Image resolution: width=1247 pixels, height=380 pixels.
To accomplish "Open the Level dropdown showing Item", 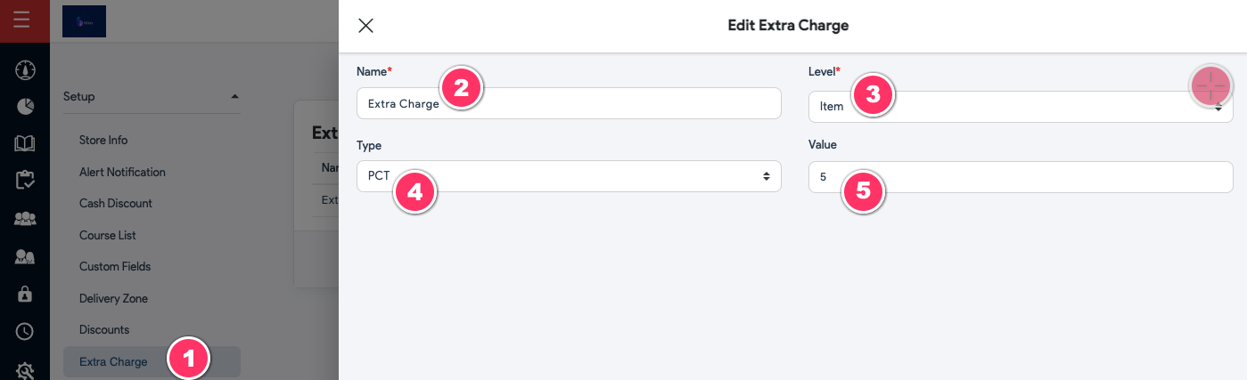I will point(1021,106).
